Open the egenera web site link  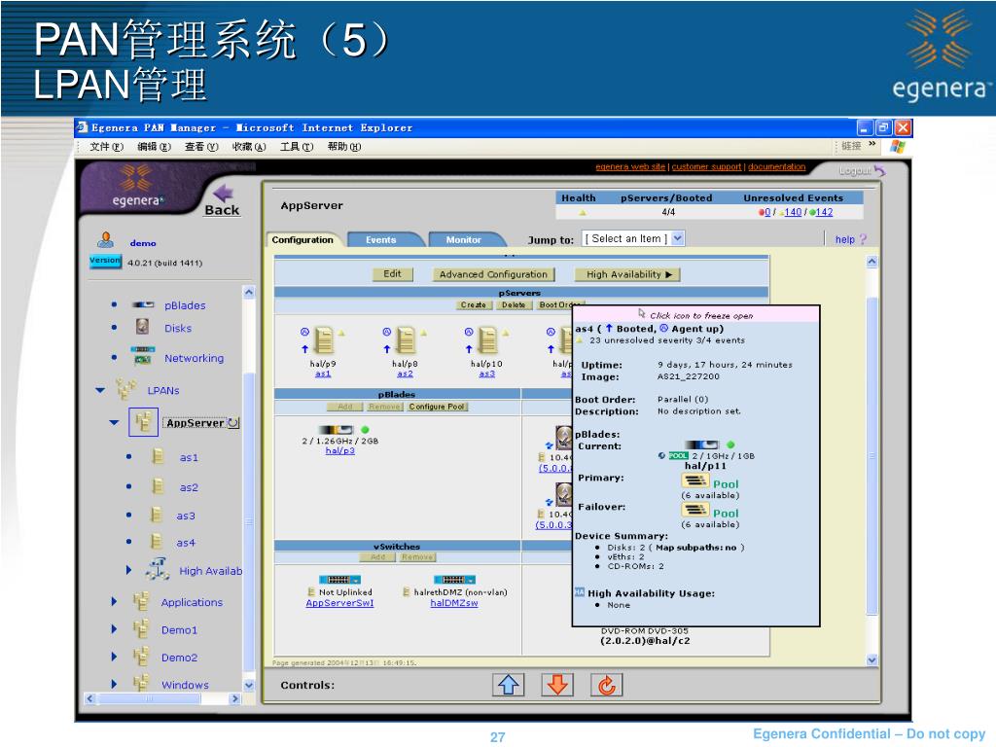(630, 166)
